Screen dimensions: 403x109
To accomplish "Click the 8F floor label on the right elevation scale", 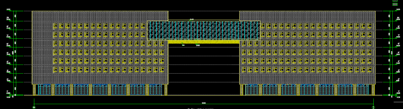I will [x=398, y=26].
